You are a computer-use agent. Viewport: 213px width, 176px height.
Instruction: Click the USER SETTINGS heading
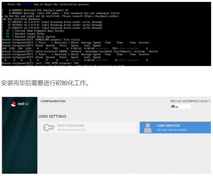point(52,116)
